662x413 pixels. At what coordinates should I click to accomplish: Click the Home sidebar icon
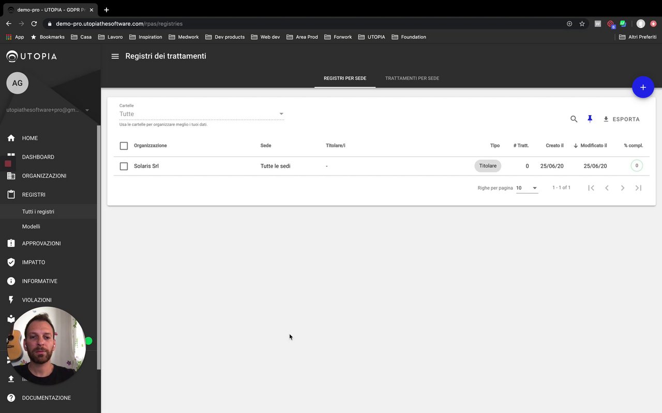(x=11, y=138)
